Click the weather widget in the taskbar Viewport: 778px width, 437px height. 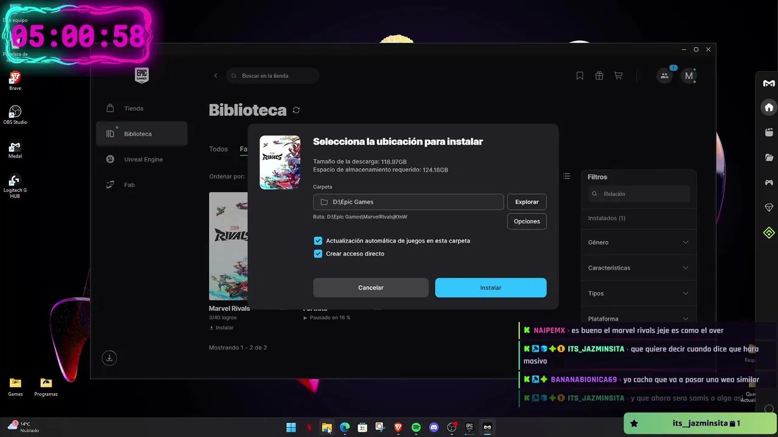tap(23, 427)
